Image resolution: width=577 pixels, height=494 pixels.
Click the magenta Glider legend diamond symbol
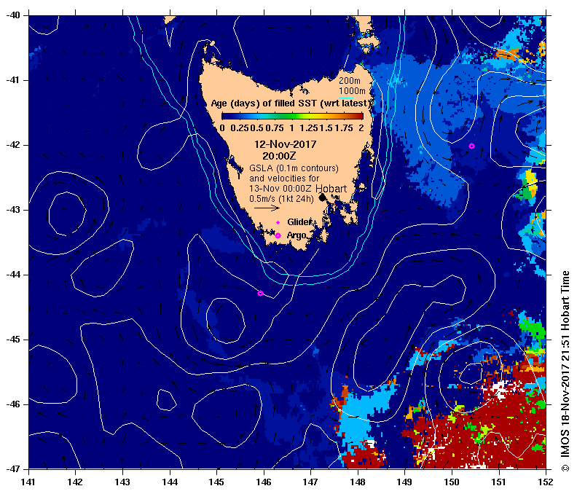click(278, 223)
